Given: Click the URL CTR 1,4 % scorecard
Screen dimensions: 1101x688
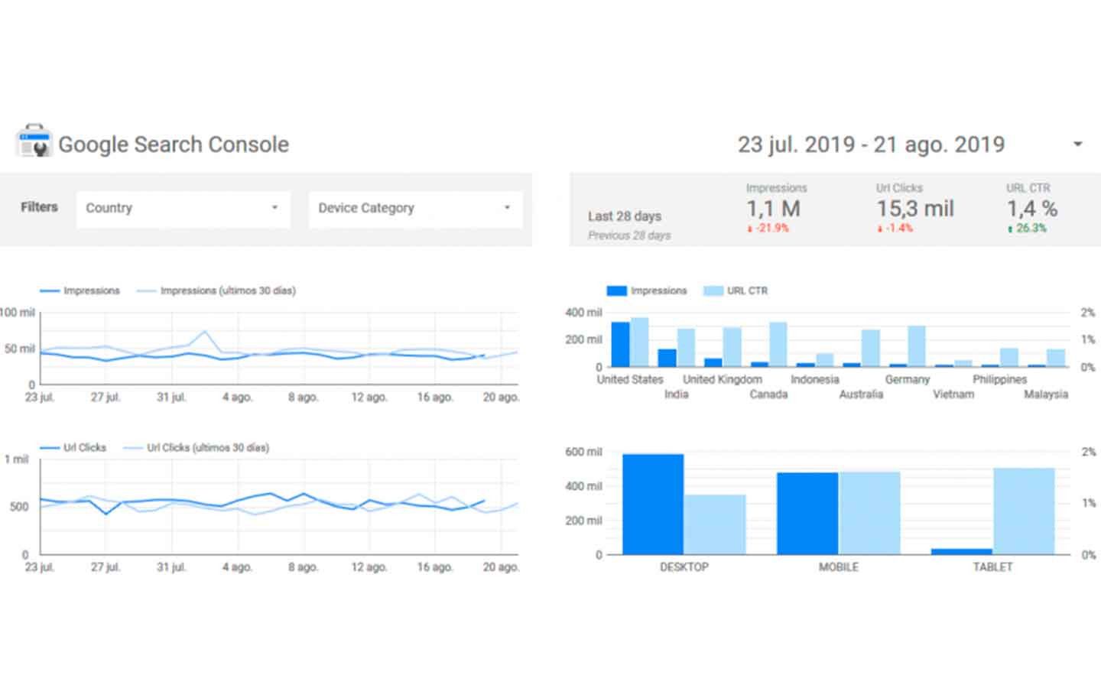Looking at the screenshot, I should pos(1031,208).
